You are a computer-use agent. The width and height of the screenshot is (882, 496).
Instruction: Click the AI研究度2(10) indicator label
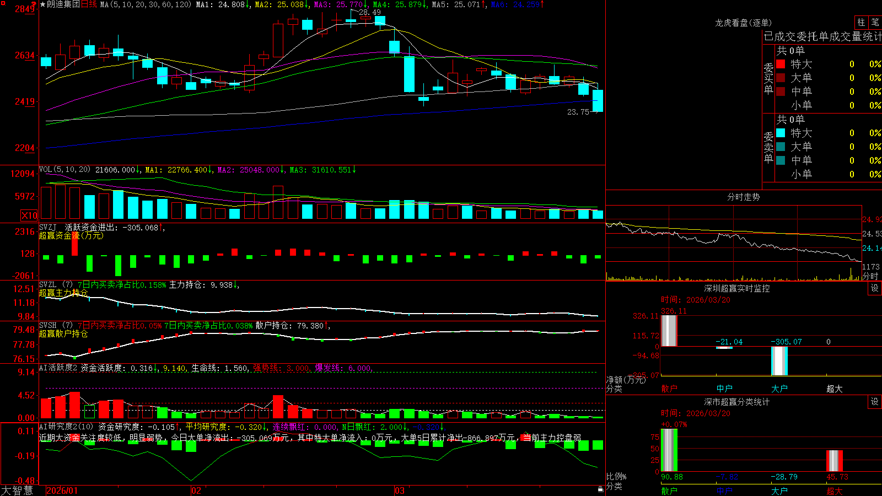tap(66, 427)
